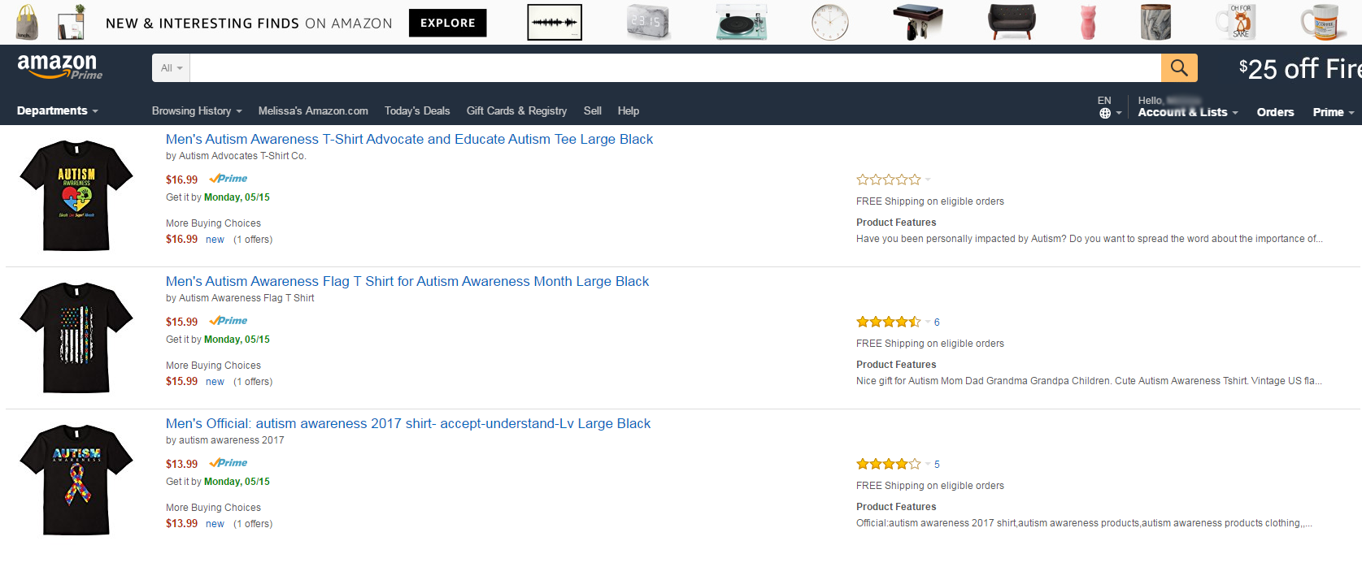Open Autism Awareness heart puzzle shirt thumbnail
Viewport: 1362px width, 567px height.
(76, 195)
